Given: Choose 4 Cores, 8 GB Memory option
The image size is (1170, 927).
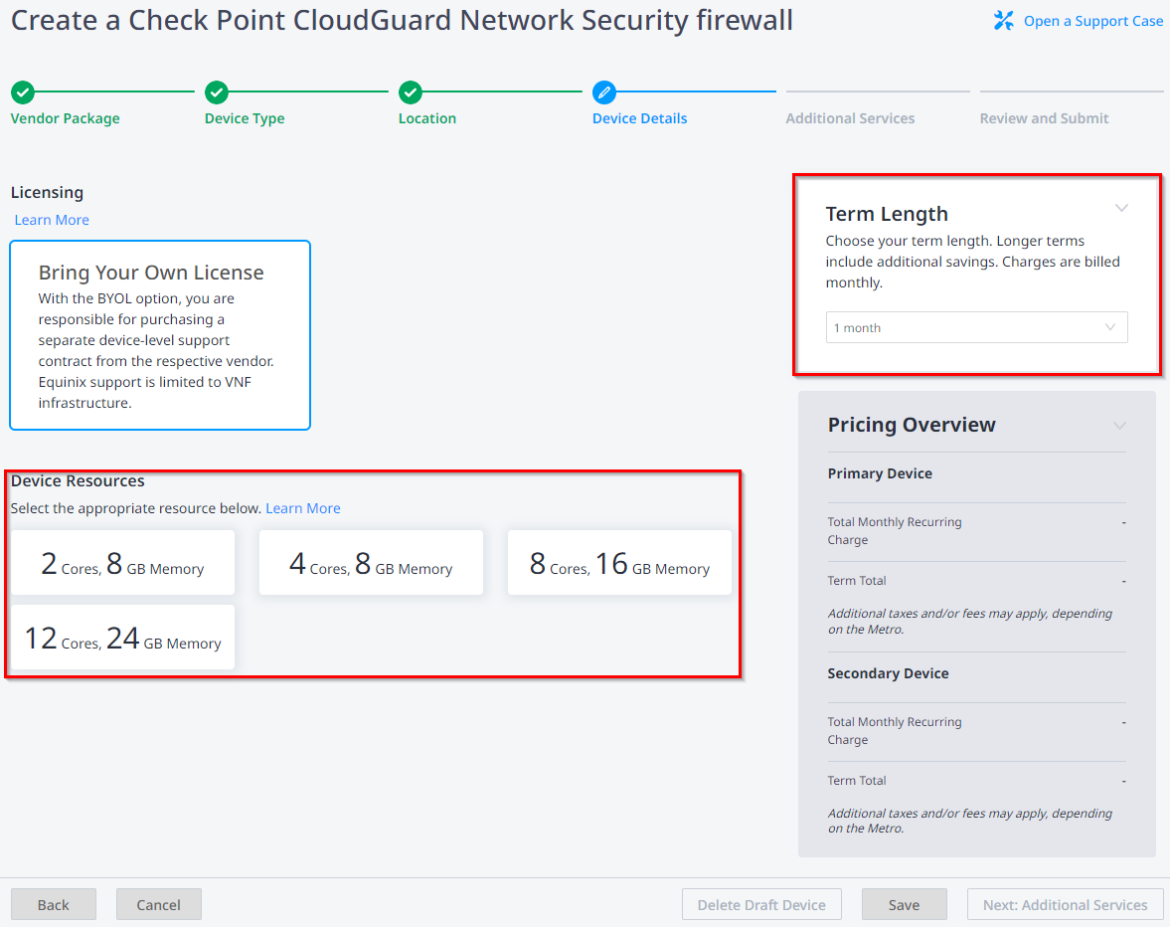Looking at the screenshot, I should coord(371,563).
